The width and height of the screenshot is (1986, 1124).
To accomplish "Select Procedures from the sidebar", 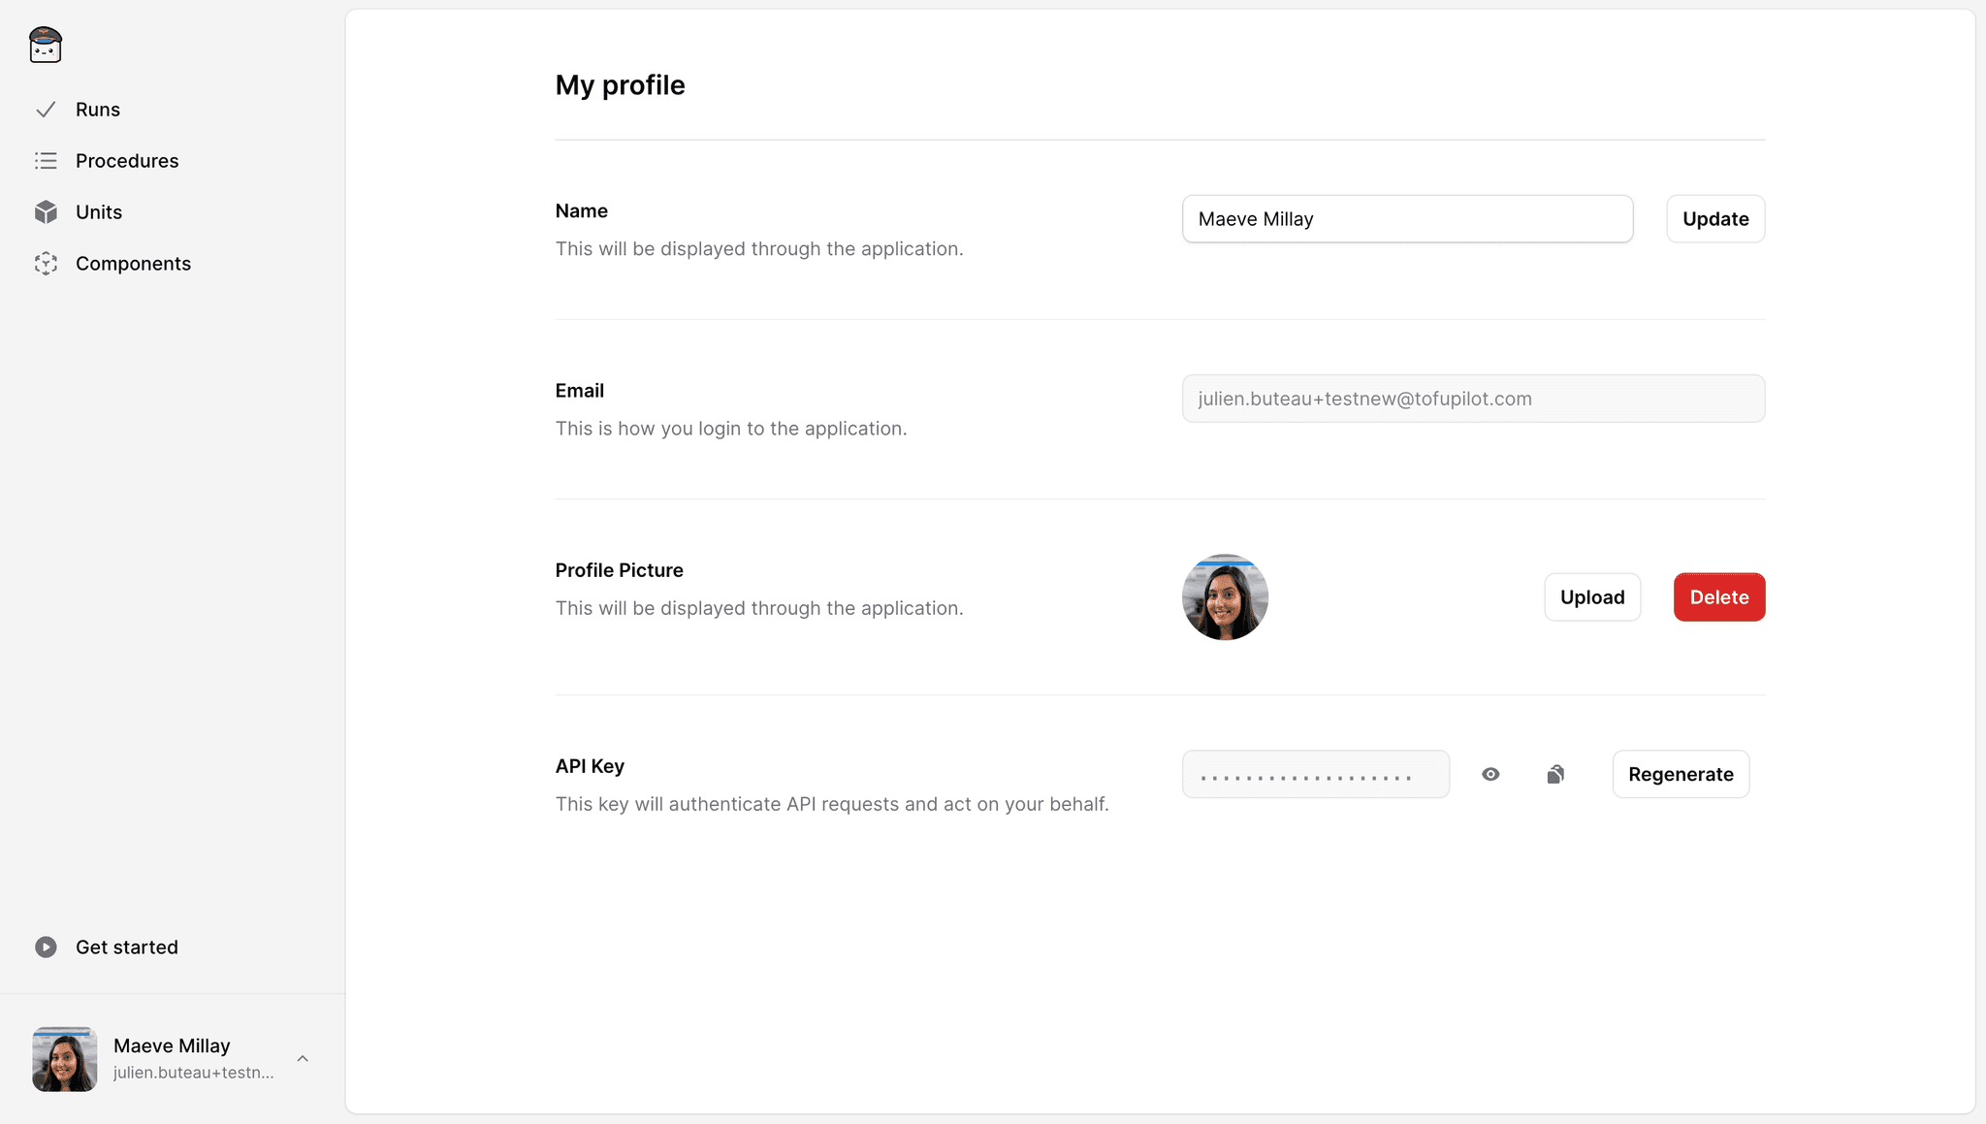I will [127, 161].
